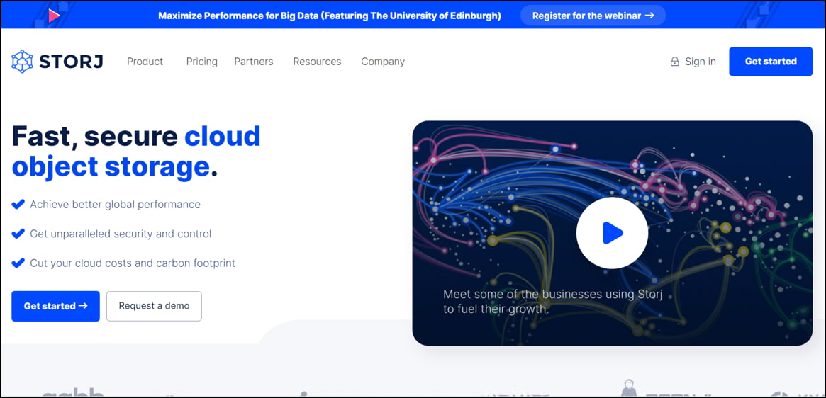This screenshot has width=826, height=398.
Task: Click the "cloud object storage" headline text
Action: [x=135, y=152]
